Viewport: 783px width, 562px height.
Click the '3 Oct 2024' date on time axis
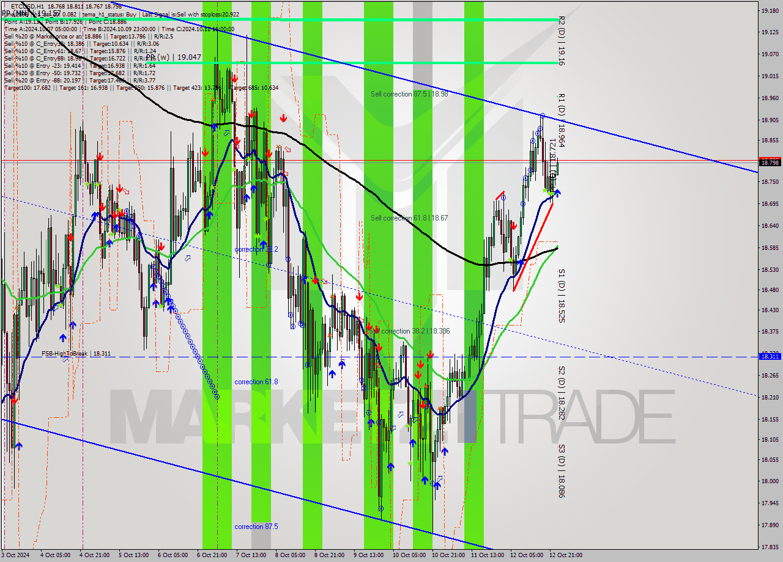point(16,555)
